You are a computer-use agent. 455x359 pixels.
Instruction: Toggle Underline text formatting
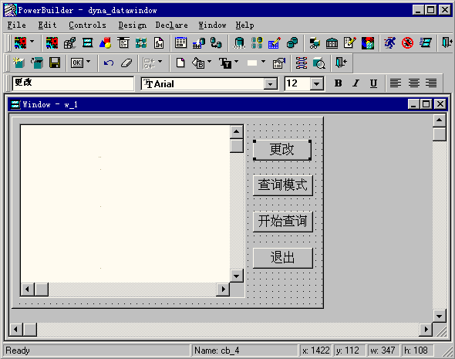click(373, 83)
